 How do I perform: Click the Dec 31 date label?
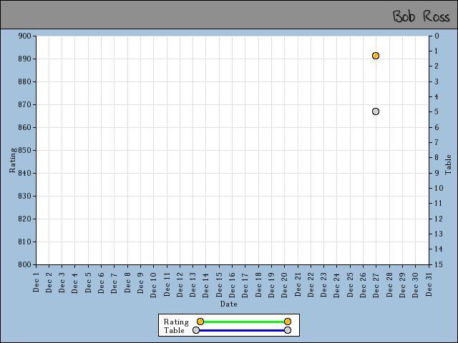[429, 284]
